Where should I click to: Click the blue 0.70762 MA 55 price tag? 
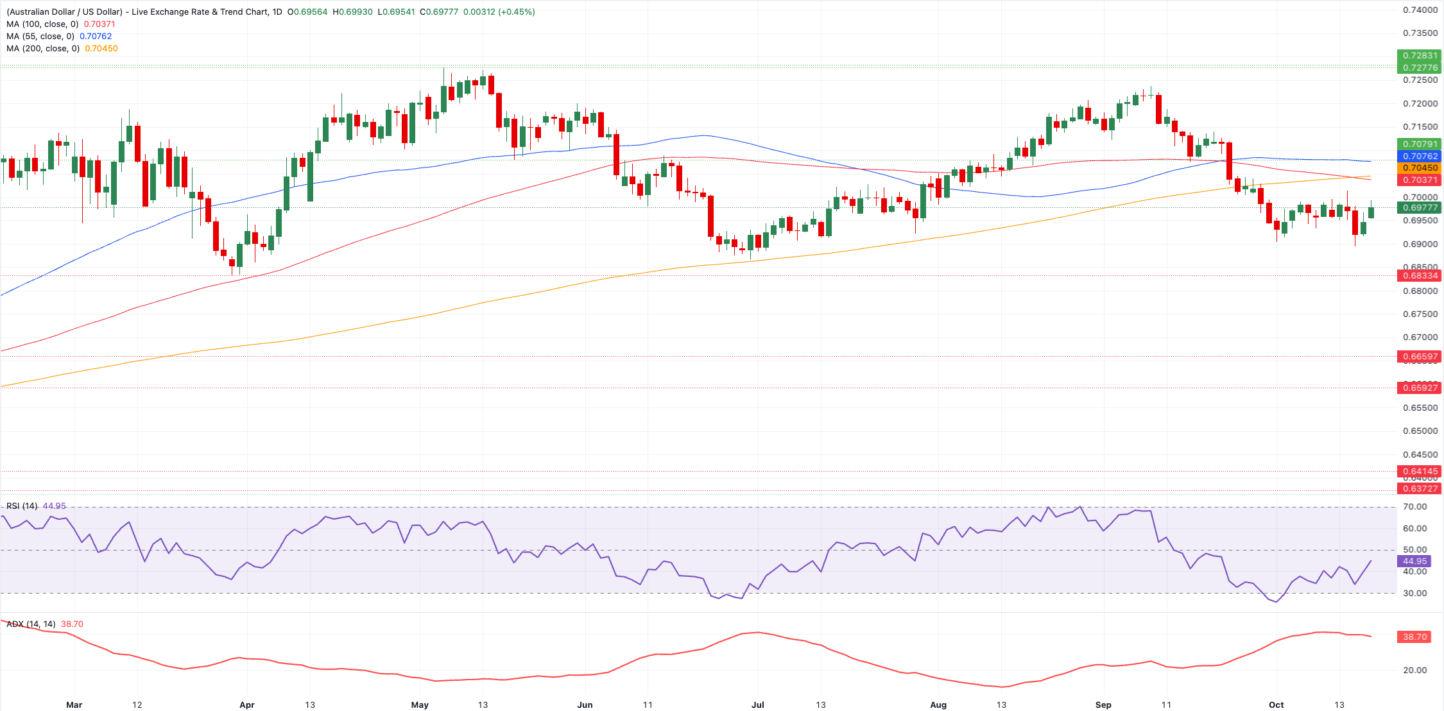pyautogui.click(x=1420, y=156)
